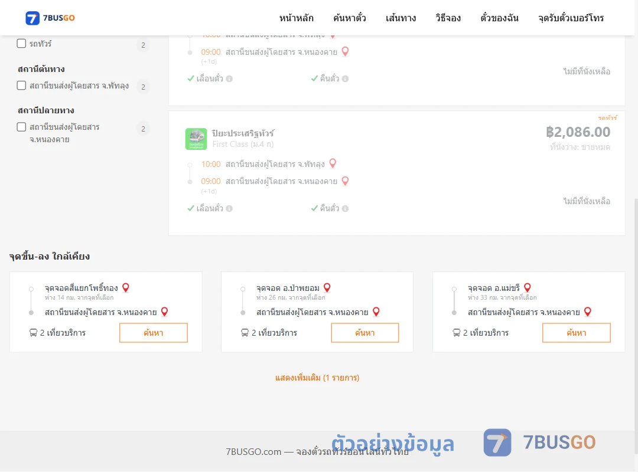
Task: Expand แสดงเพิ่มเติม (1 รายการ) link
Action: click(317, 378)
